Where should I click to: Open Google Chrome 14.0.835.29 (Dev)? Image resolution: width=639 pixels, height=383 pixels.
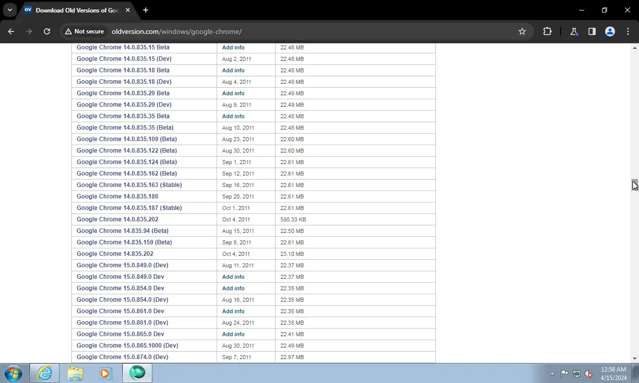click(124, 105)
